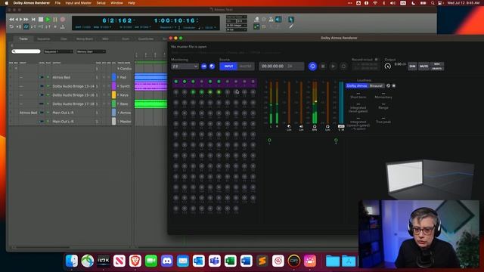
Task: Expand the Conductor track disclosure arrow
Action: (118, 69)
